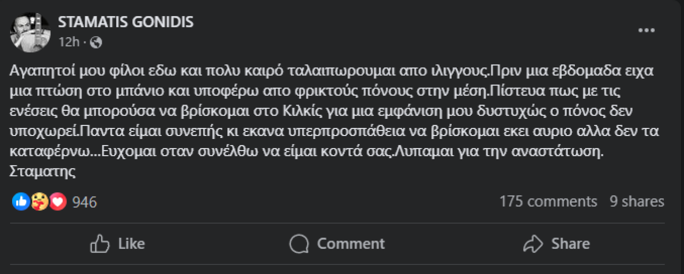Click the 12h post timestamp

coord(68,42)
